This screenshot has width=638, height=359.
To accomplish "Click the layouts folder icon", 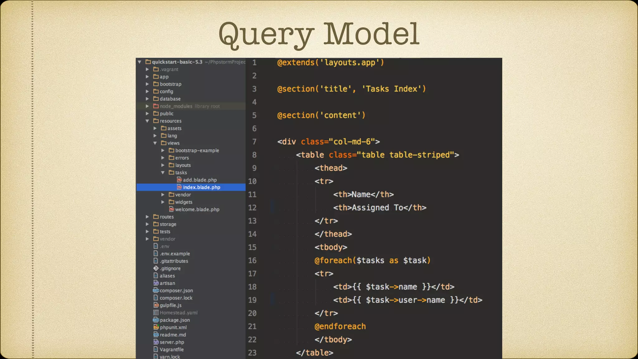I will click(x=171, y=165).
